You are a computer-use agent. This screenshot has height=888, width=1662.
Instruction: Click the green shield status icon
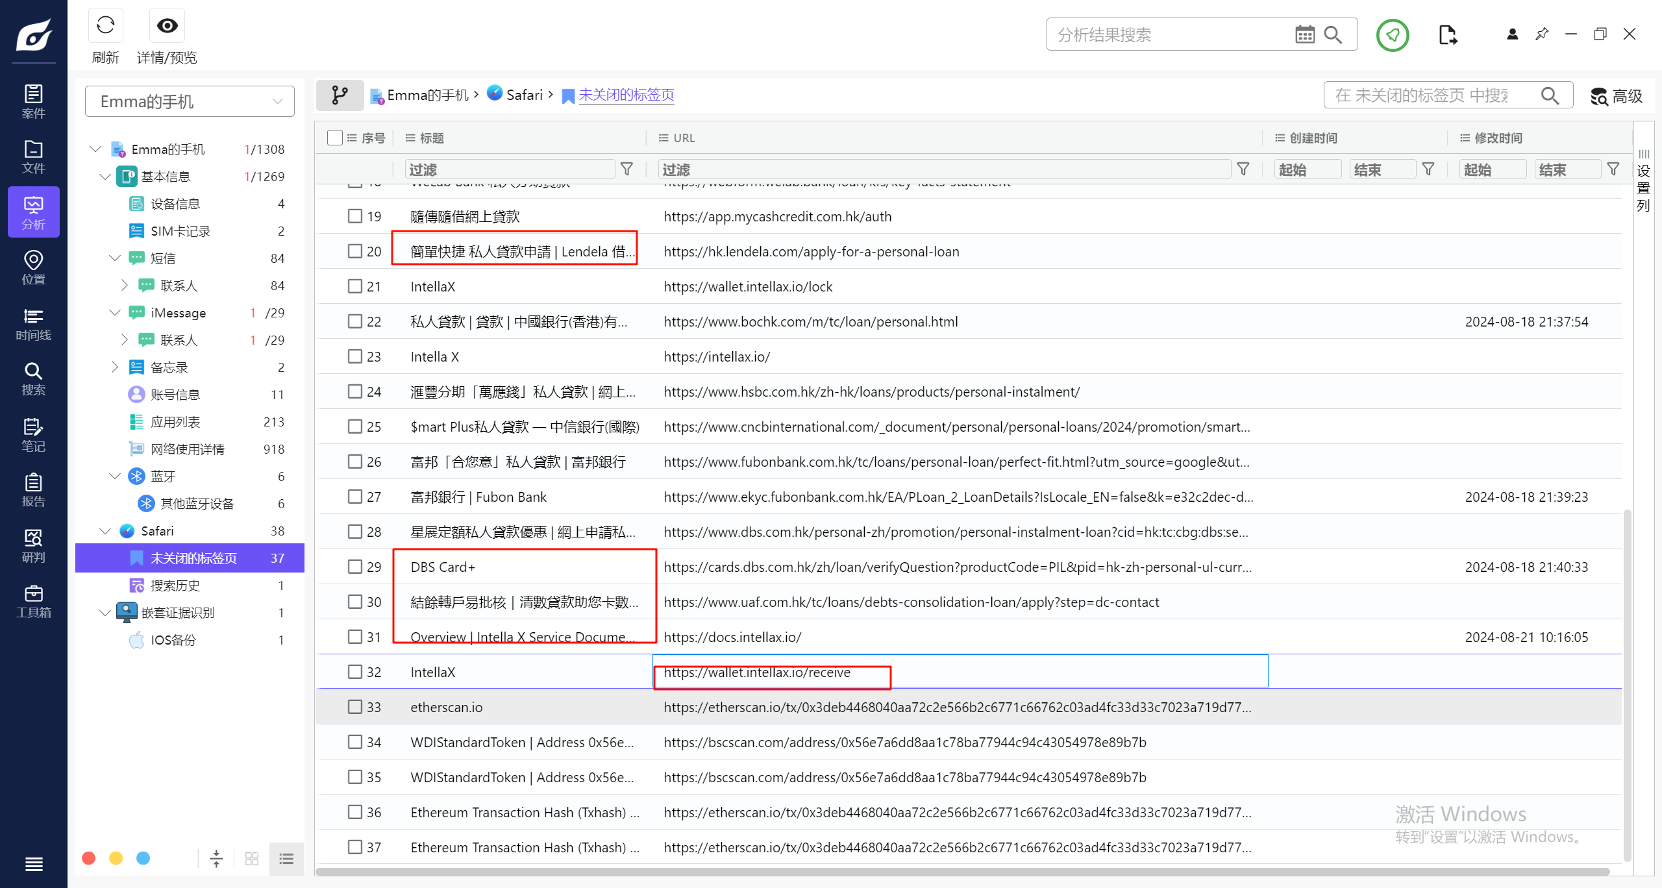pyautogui.click(x=1392, y=35)
